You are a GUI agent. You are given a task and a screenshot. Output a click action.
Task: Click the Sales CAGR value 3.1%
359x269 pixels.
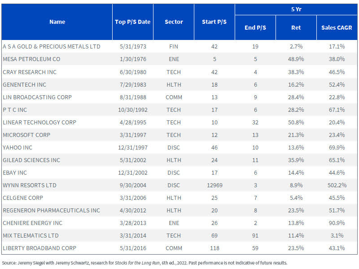pos(337,236)
